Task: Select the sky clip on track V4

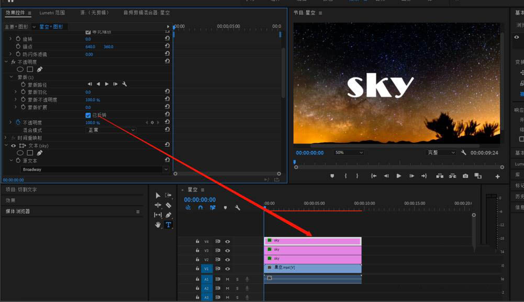Action: [x=313, y=241]
